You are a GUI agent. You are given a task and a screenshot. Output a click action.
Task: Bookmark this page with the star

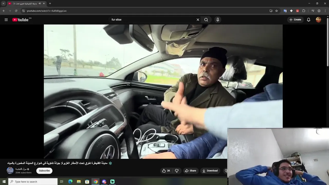point(277,11)
